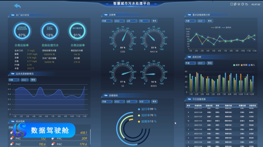
Task: Toggle the 运行率 99% legend entry
Action: (x=147, y=109)
